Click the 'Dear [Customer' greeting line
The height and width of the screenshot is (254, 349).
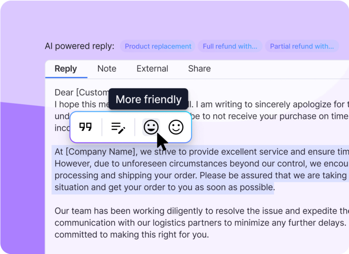[77, 92]
